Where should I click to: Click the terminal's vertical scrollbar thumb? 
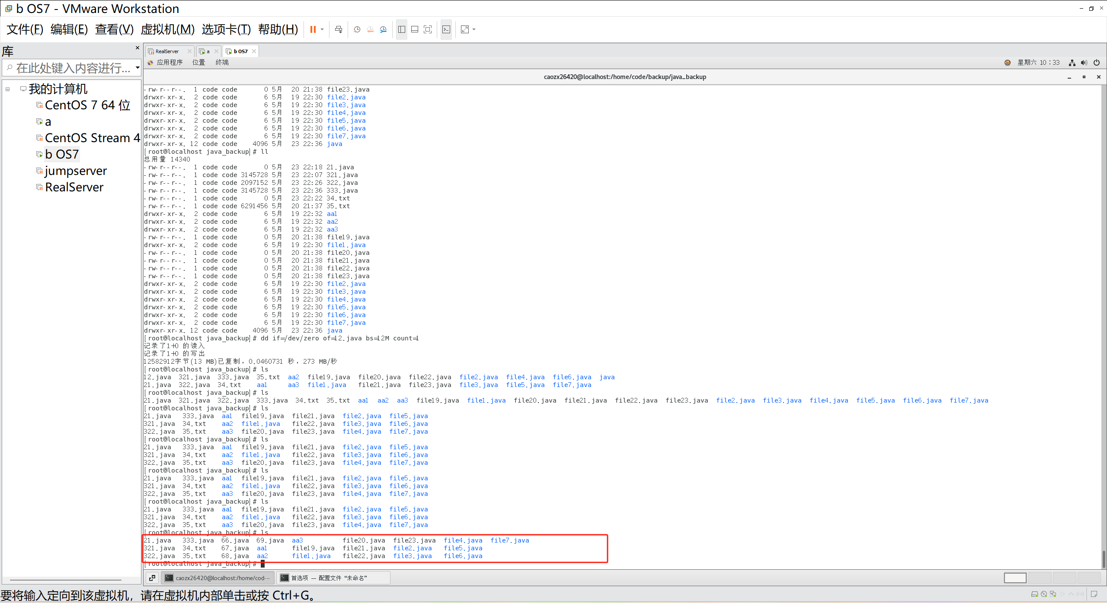(x=1103, y=559)
